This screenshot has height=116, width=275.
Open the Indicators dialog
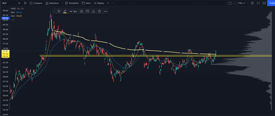tap(52, 3)
